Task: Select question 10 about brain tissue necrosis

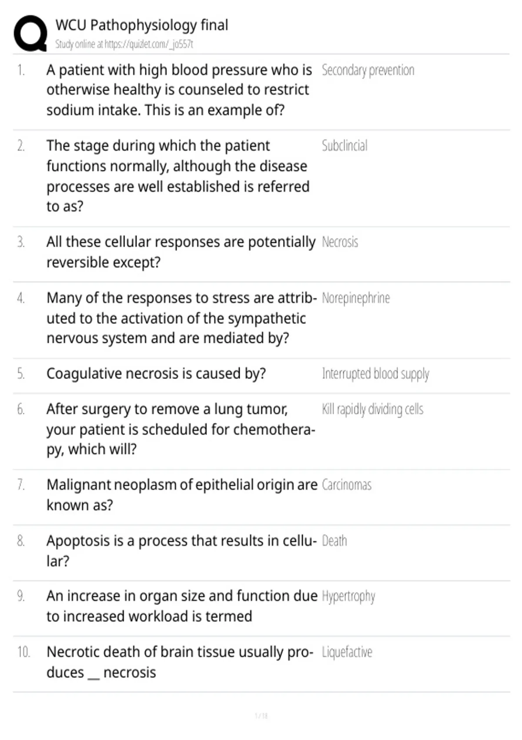Action: [180, 662]
